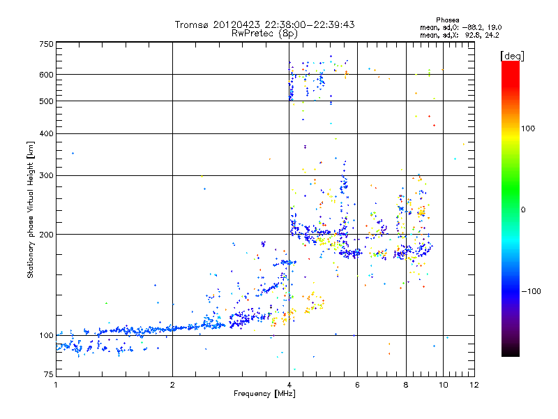Screen dimensions: 558x419
Task: Click the "mean, sd,O: -88.2, 19.0" line
Action: 461,27
